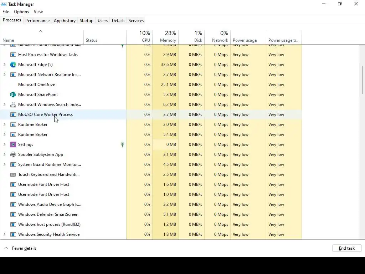Screen dimensions: 365x274
Task: Click the Microsoft Windows Search Indexer icon
Action: tap(13, 105)
